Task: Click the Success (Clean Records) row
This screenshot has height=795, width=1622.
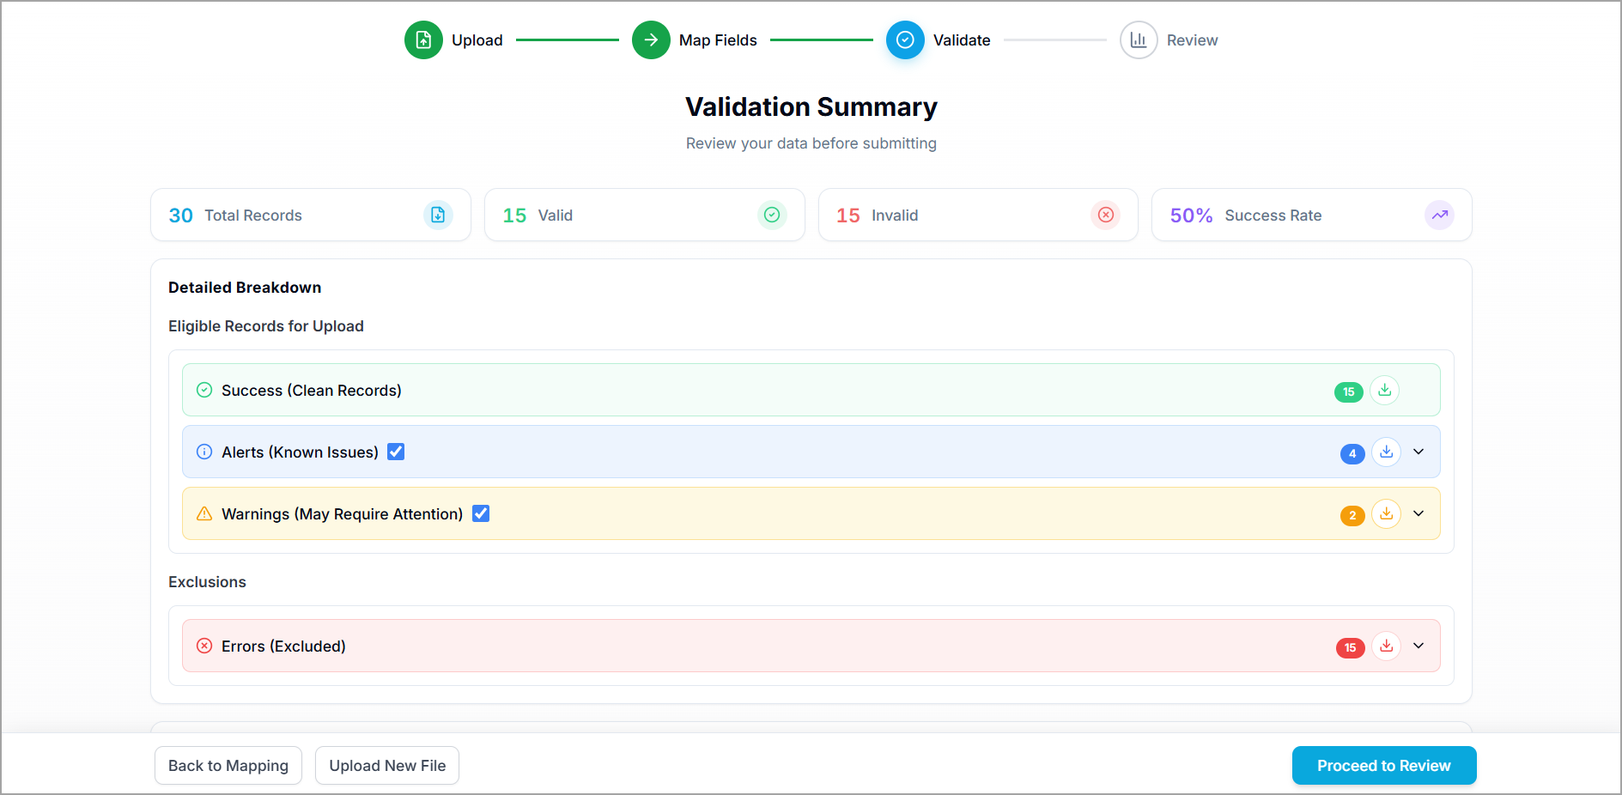Action: (687, 391)
